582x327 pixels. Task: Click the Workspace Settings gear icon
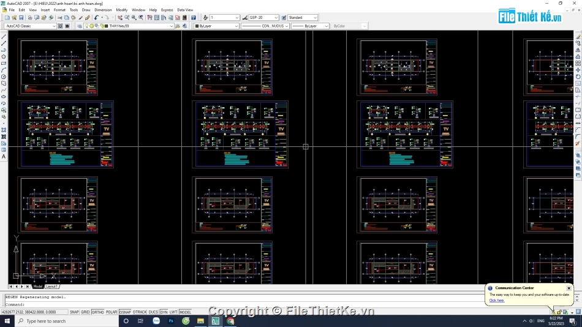click(60, 26)
